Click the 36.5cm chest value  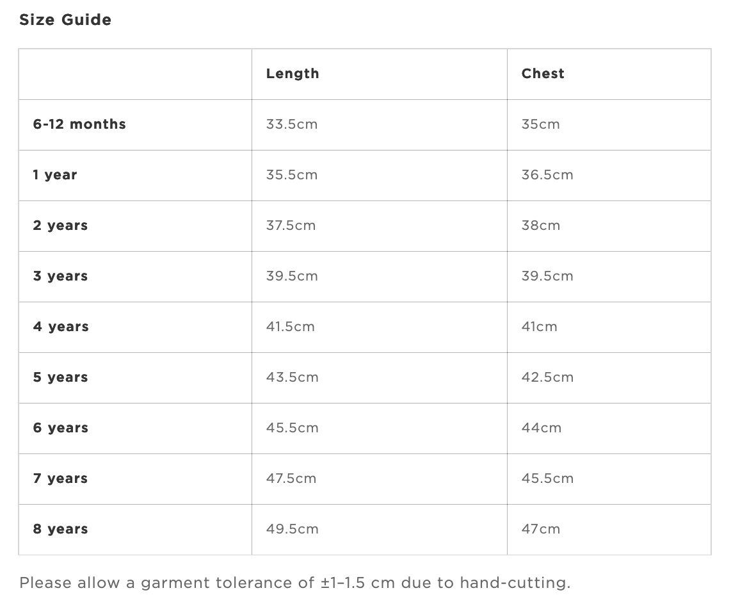(547, 175)
